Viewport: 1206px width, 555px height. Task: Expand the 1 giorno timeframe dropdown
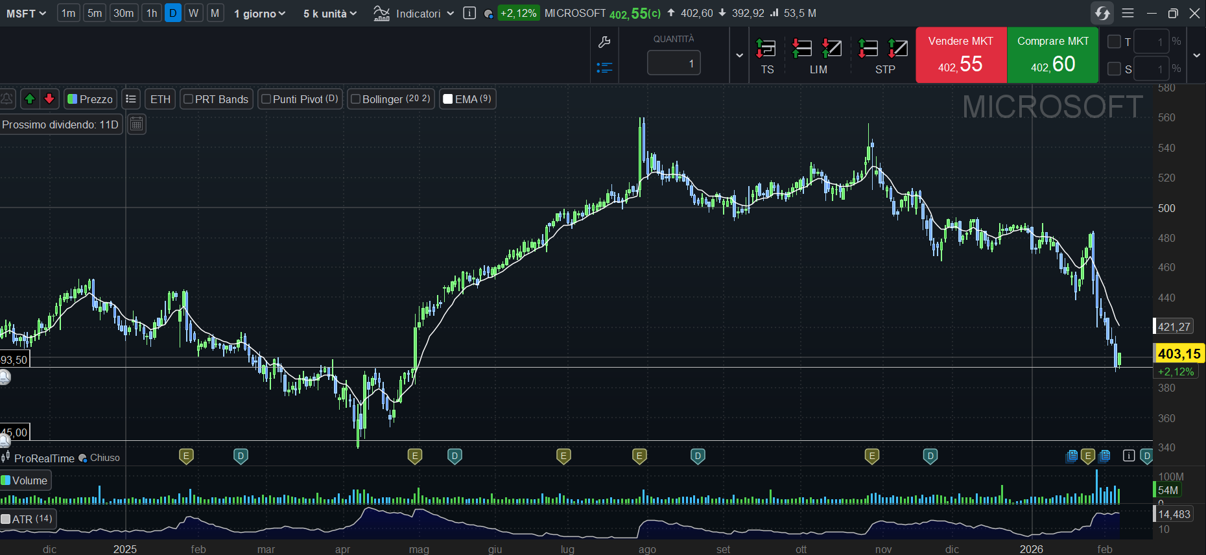(x=260, y=14)
